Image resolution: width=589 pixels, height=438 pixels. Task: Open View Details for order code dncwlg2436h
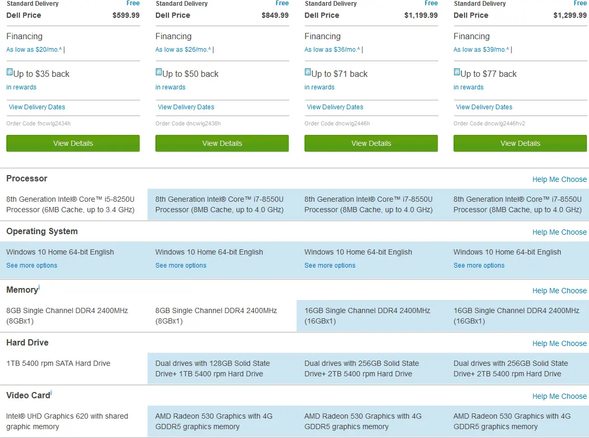click(x=222, y=143)
